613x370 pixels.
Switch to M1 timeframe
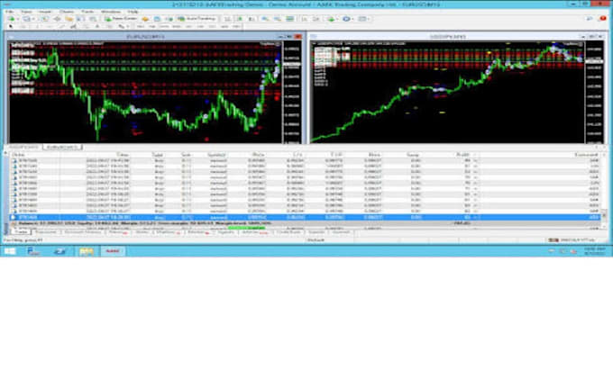[x=140, y=26]
